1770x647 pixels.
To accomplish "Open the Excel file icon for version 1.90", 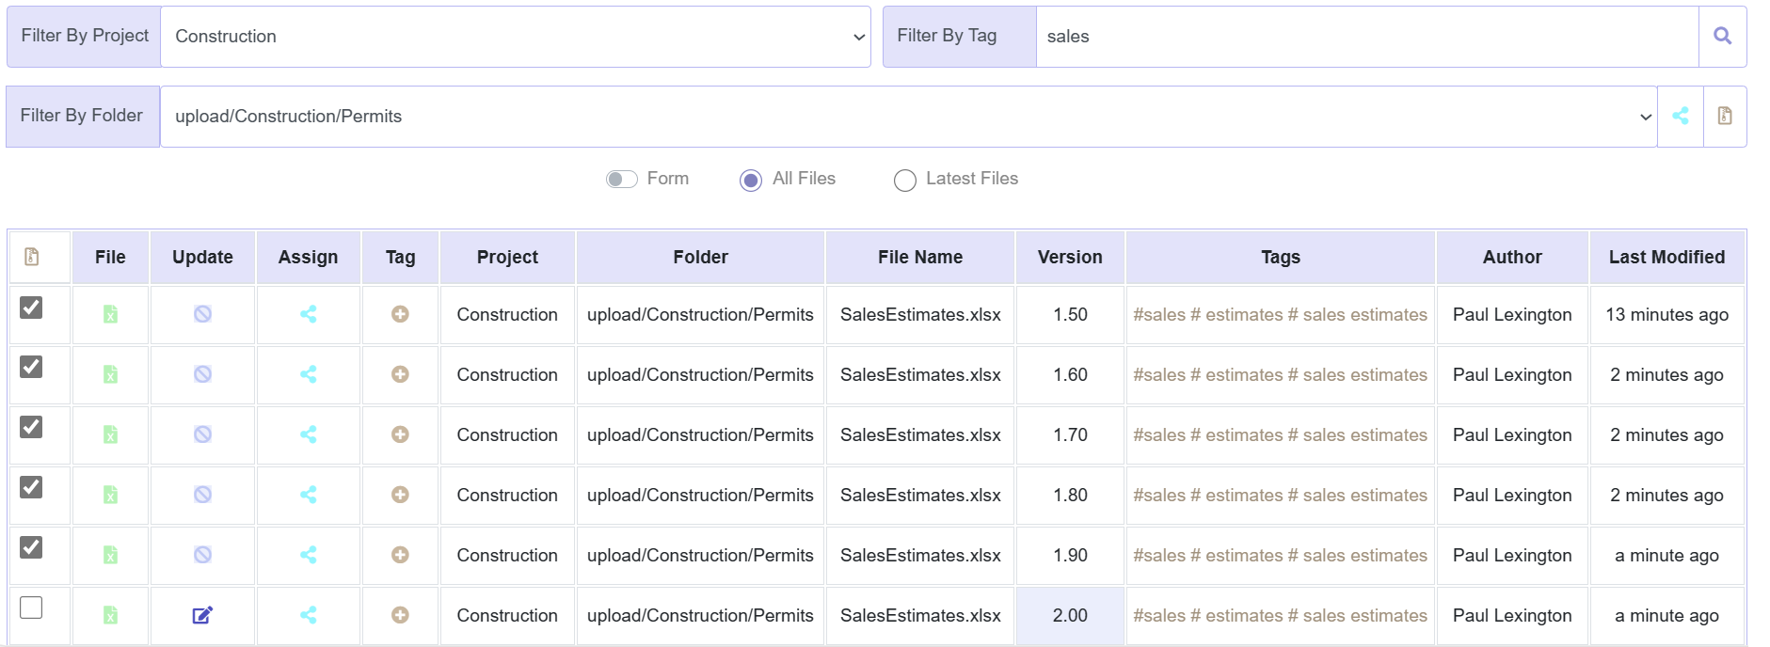I will (x=110, y=555).
